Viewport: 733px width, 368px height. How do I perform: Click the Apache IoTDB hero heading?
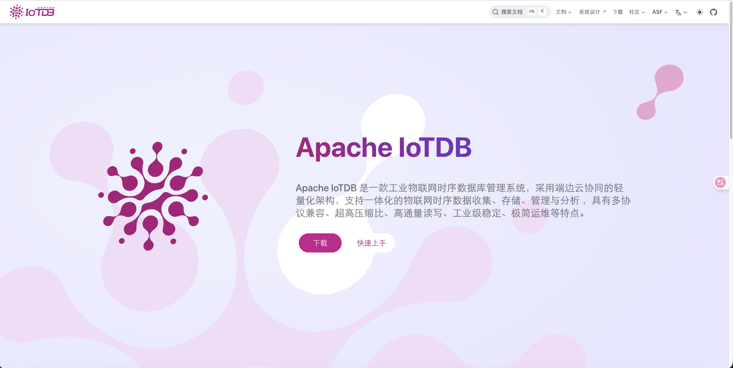pos(384,148)
